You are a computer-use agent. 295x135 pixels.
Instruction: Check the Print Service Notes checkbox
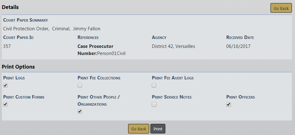(154, 104)
